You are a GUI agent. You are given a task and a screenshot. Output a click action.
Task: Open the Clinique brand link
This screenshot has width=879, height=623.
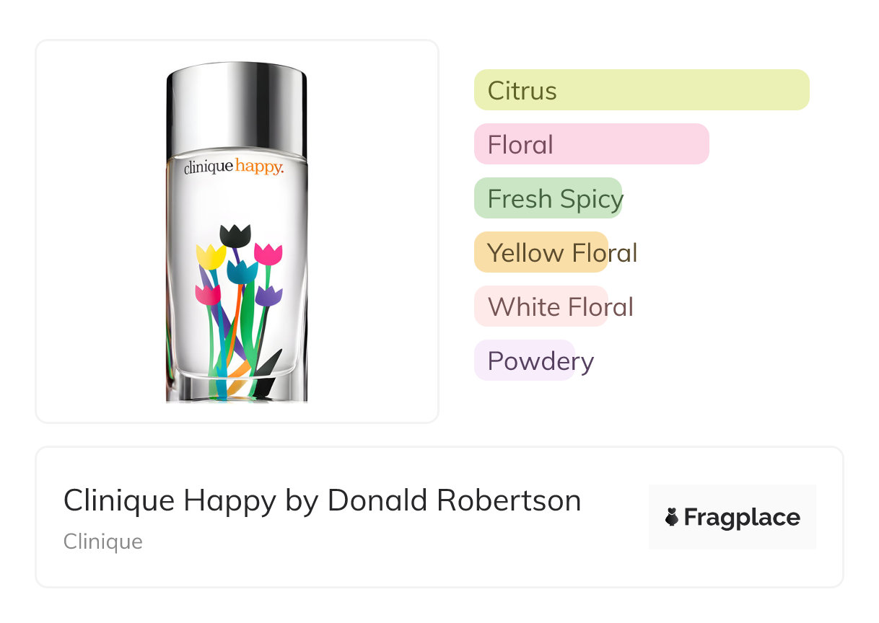pyautogui.click(x=103, y=542)
